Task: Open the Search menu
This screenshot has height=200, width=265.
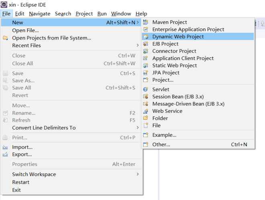Action: 63,14
